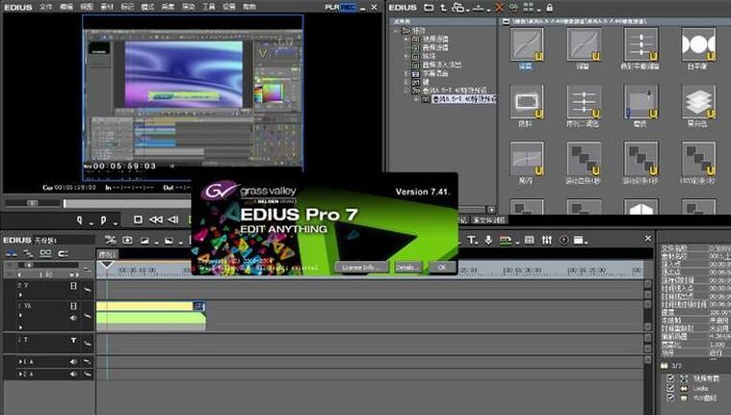Click the player position slider handle
The width and height of the screenshot is (731, 415).
point(65,203)
